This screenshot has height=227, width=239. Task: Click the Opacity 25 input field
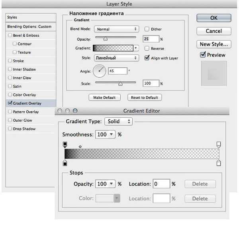point(151,39)
